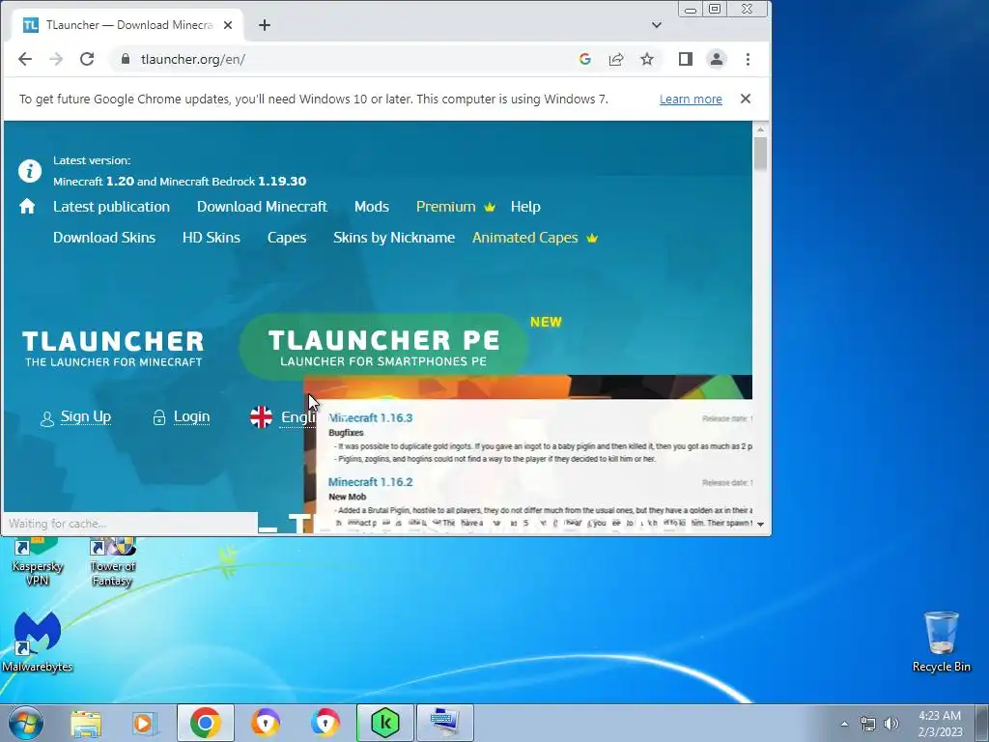The height and width of the screenshot is (742, 989).
Task: Click the padlock site info icon
Action: pyautogui.click(x=126, y=59)
